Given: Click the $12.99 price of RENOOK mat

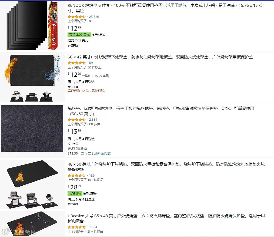Looking at the screenshot, I should [x=74, y=28].
